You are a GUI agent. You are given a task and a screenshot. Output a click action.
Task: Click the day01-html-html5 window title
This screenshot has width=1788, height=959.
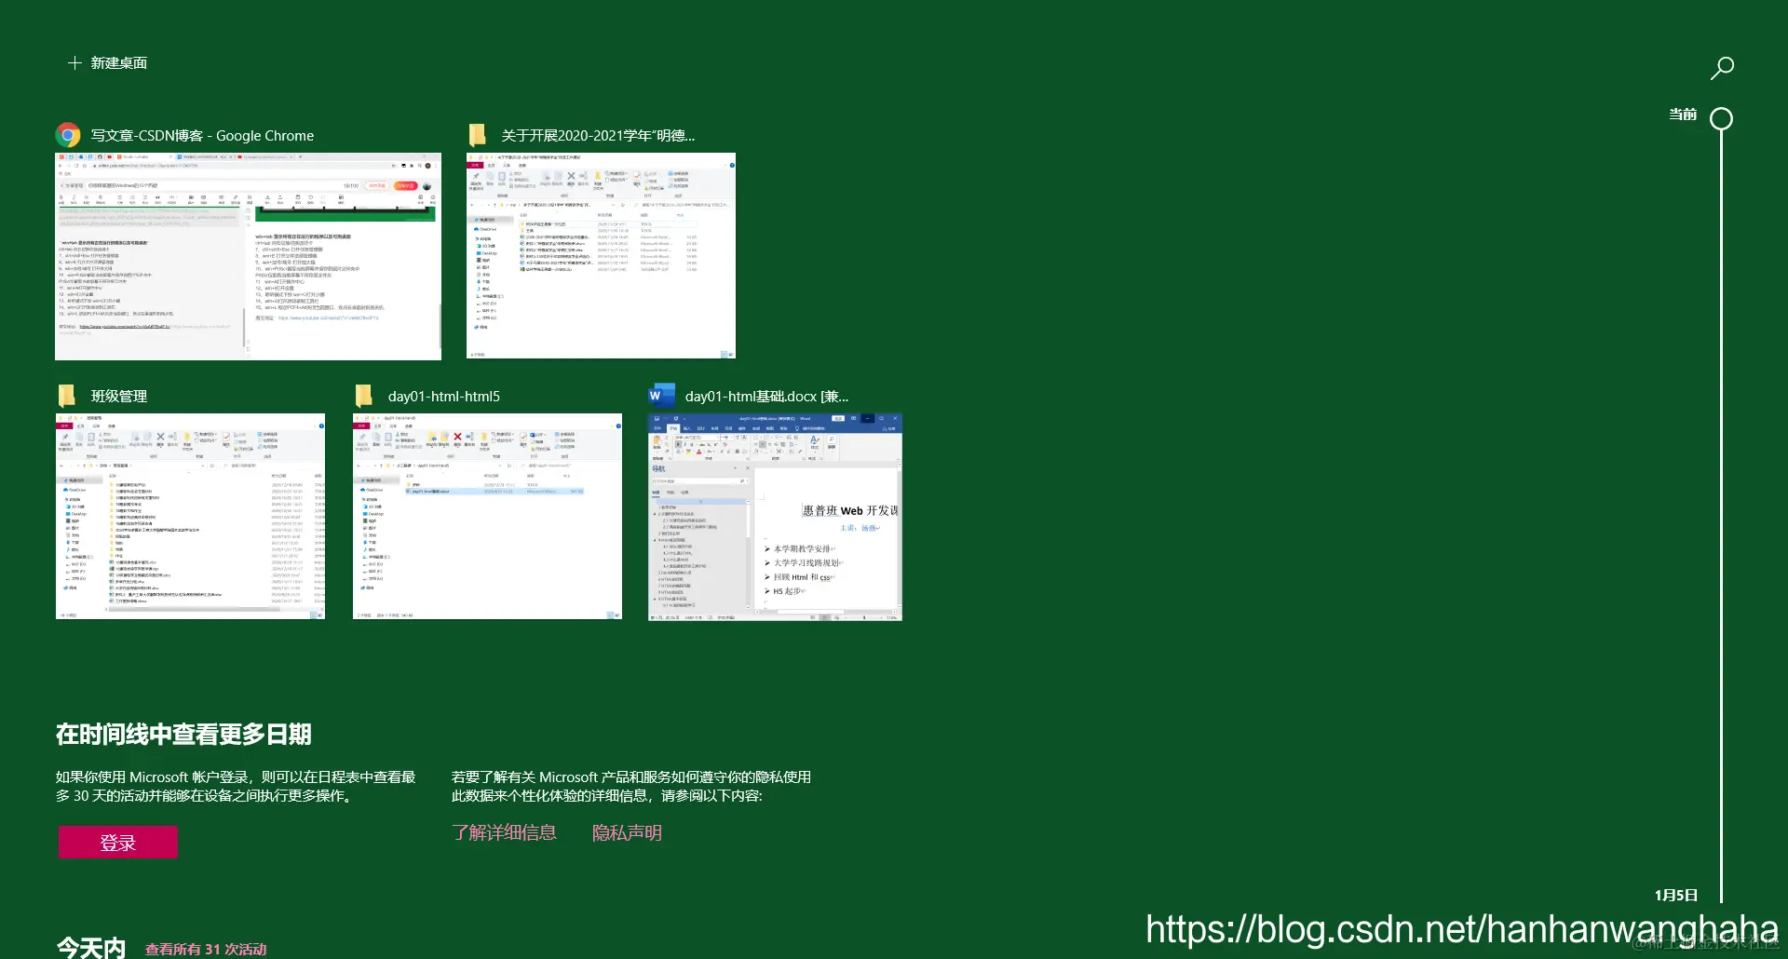444,397
